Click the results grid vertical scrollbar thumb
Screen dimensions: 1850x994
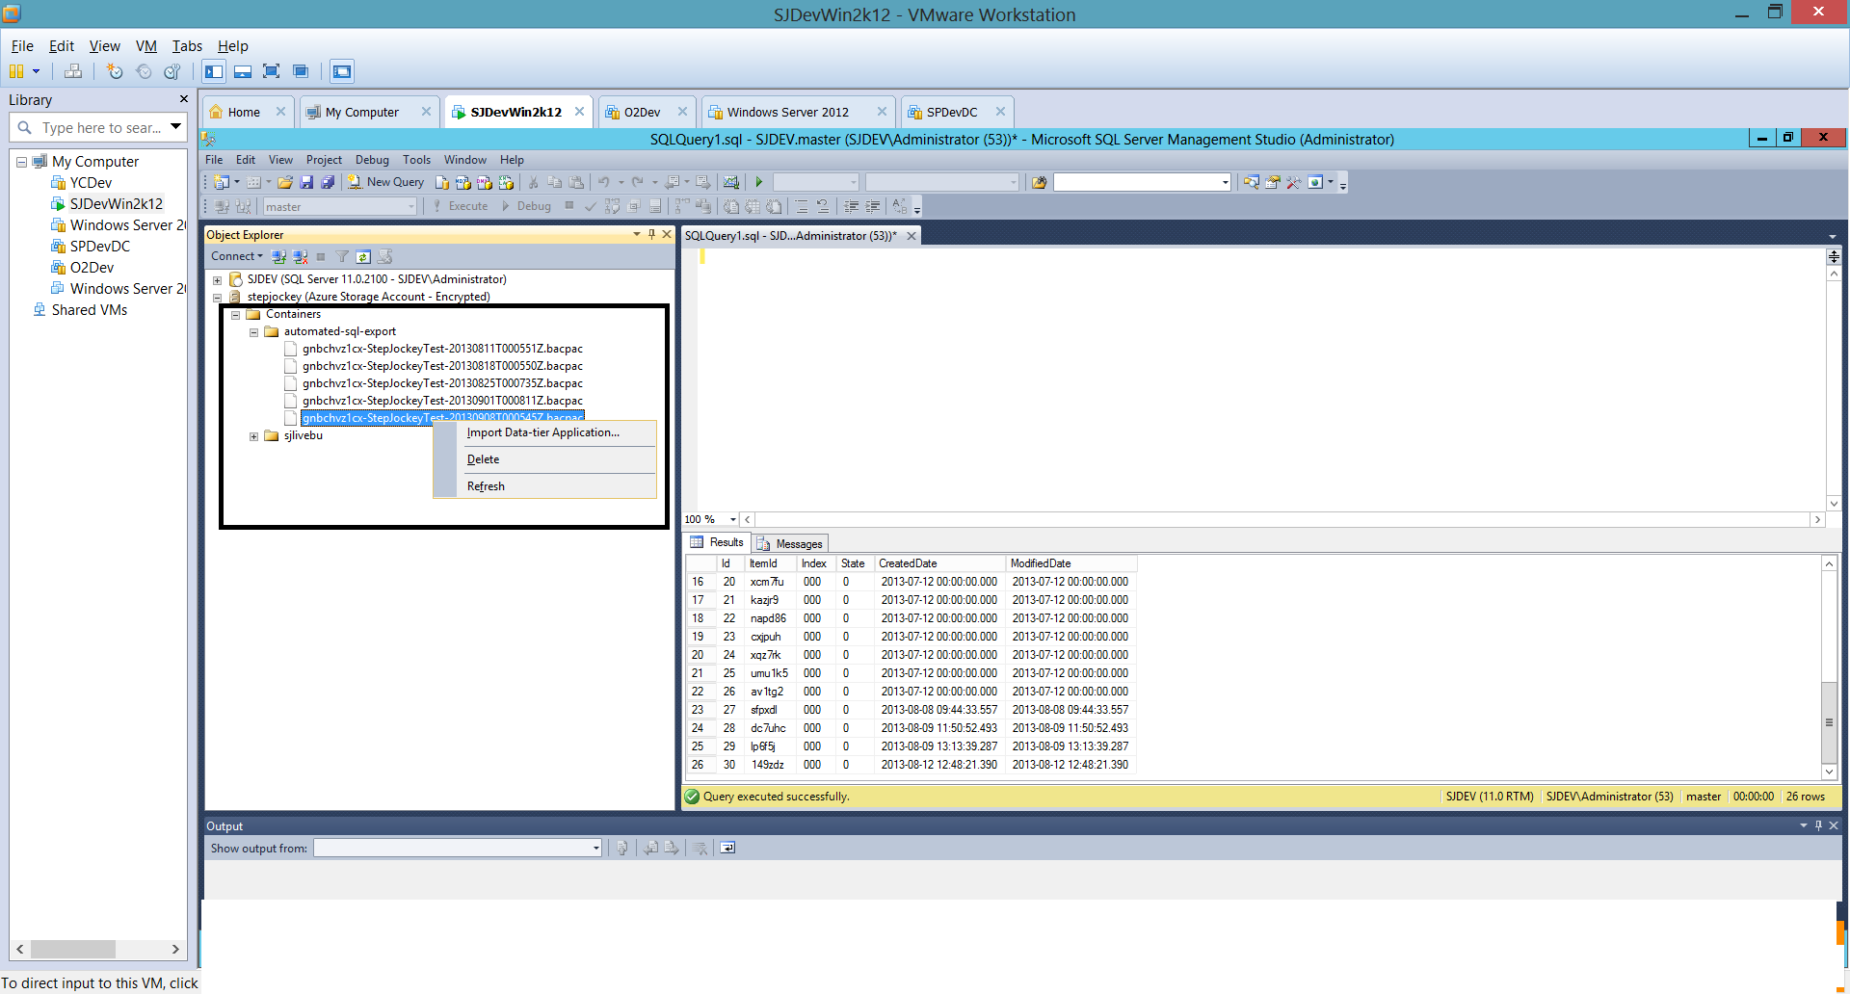click(x=1829, y=722)
